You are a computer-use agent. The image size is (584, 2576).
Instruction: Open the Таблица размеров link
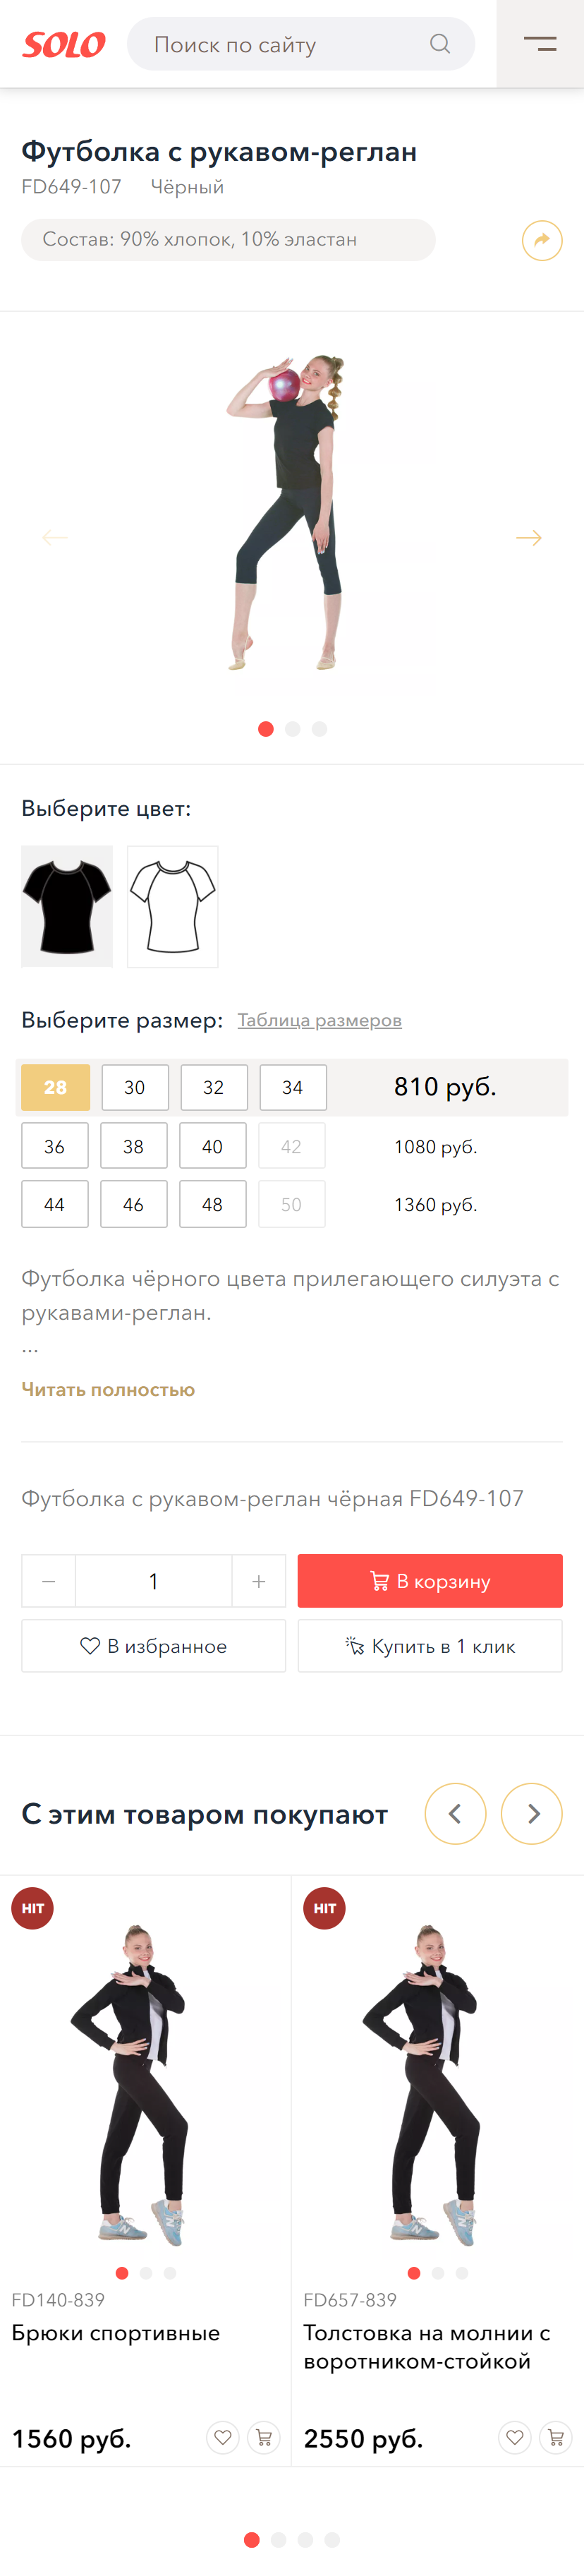coord(319,1020)
